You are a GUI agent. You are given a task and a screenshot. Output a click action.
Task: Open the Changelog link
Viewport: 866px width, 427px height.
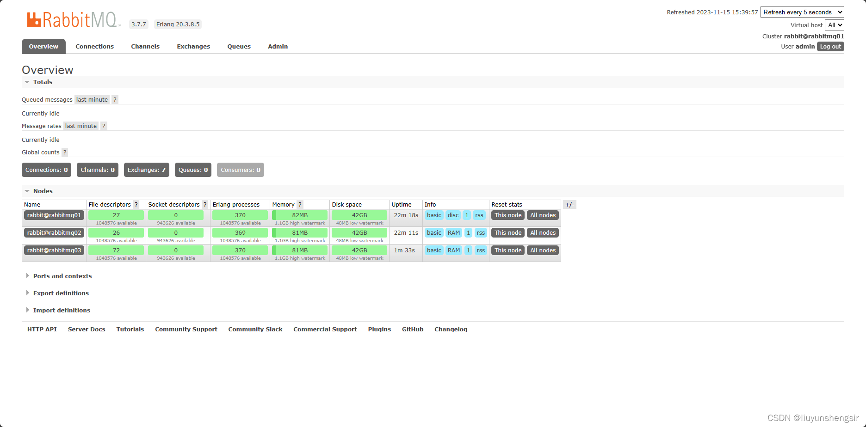tap(451, 329)
